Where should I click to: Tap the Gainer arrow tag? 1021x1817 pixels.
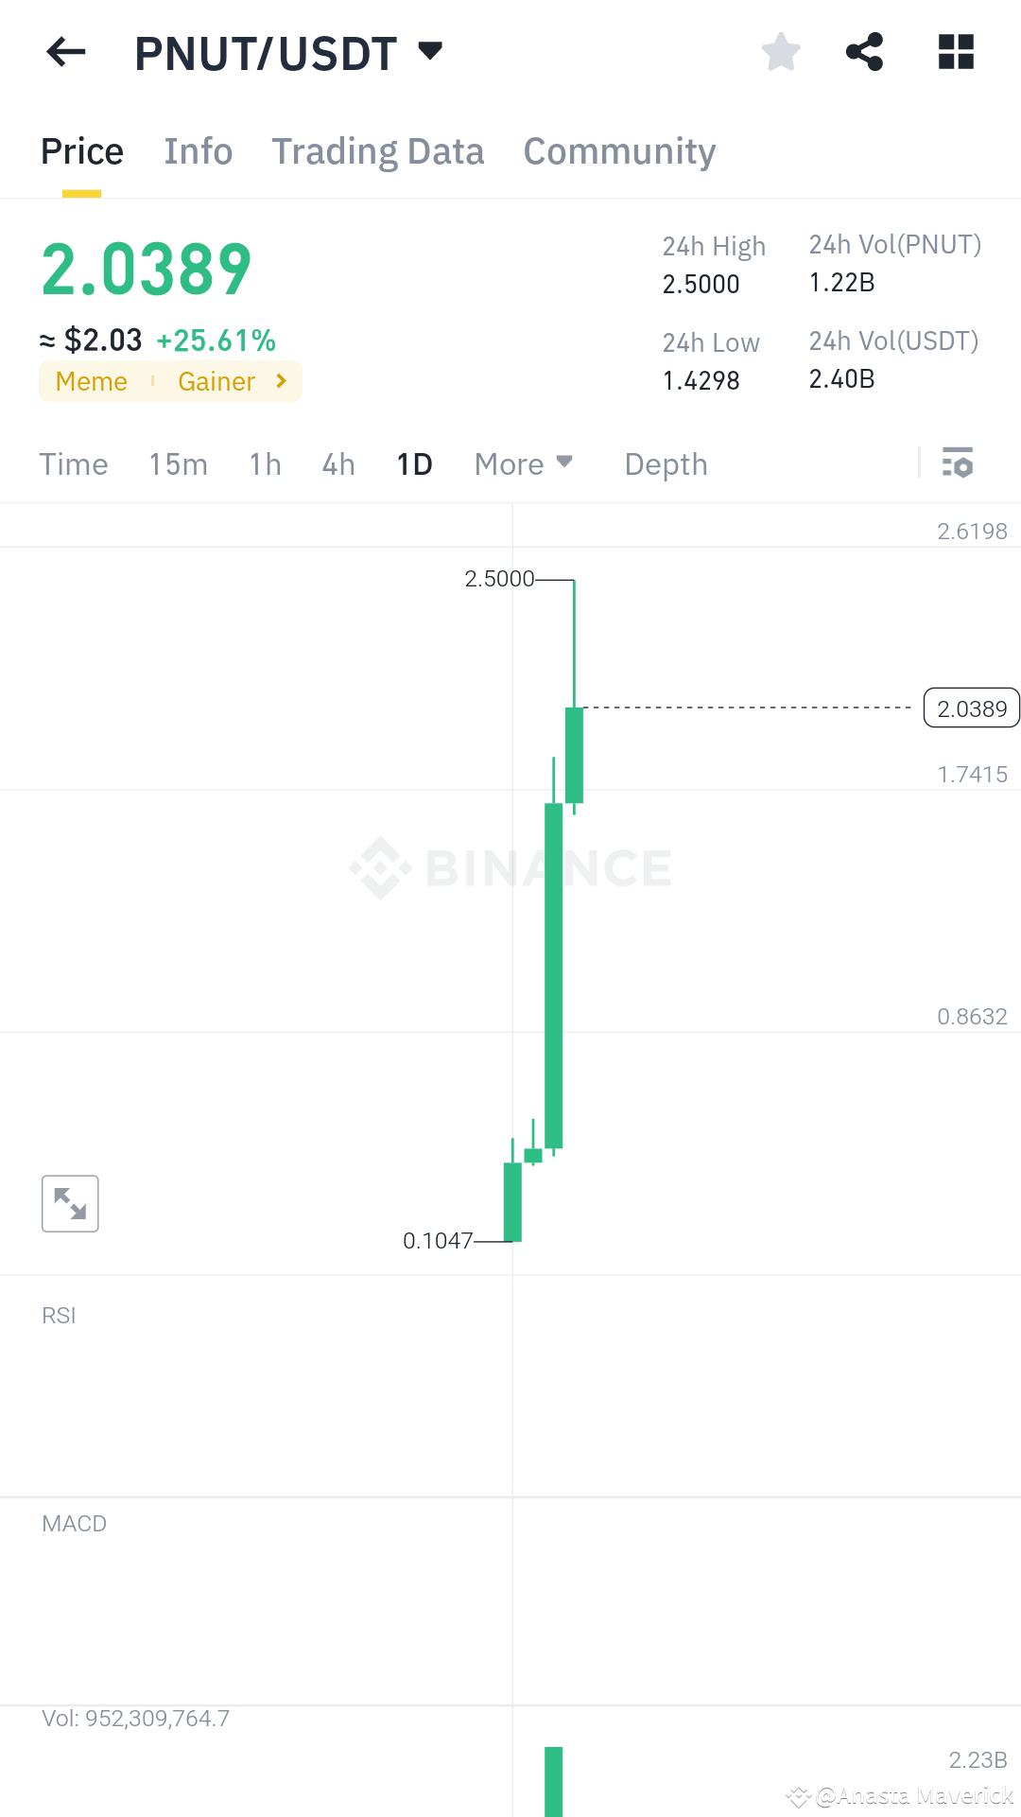(x=281, y=381)
